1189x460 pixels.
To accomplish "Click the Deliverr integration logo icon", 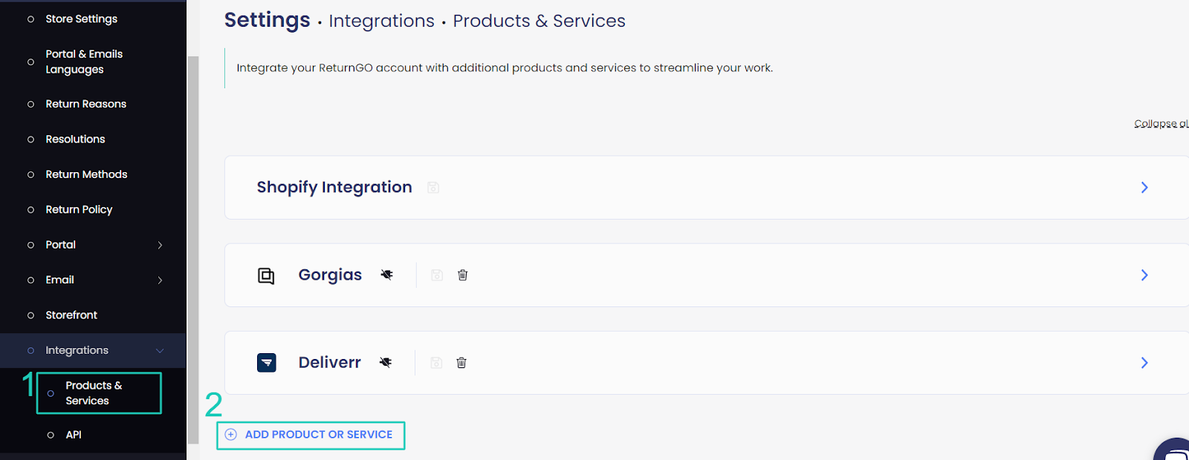I will click(x=266, y=362).
